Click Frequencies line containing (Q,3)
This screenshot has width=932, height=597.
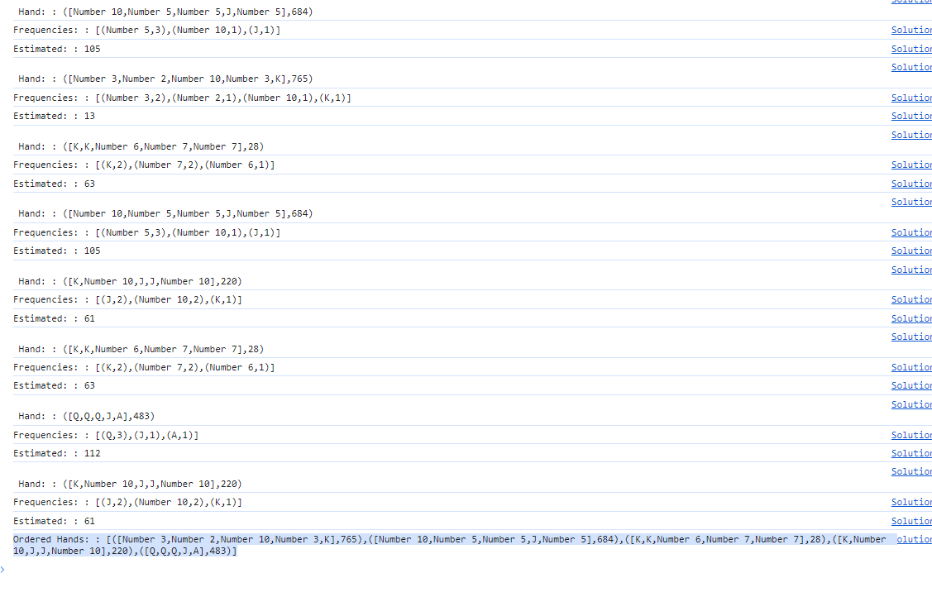pyautogui.click(x=106, y=436)
